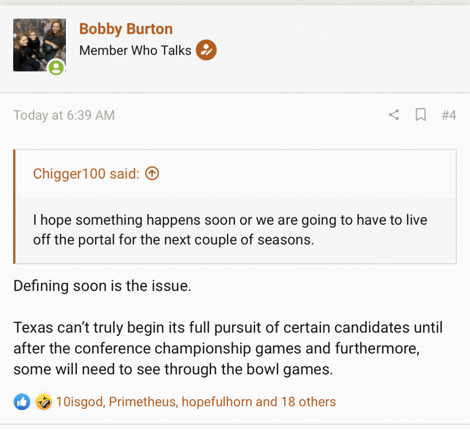
Task: Open the Bobby Burton profile name link
Action: pyautogui.click(x=126, y=29)
